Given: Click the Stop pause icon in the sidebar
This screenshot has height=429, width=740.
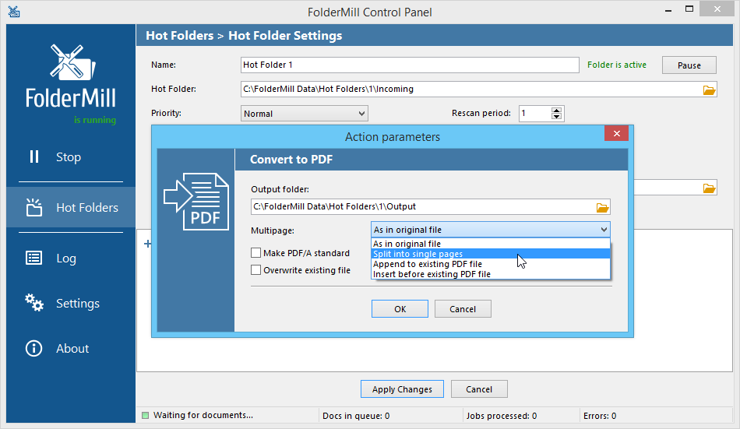Looking at the screenshot, I should click(34, 156).
